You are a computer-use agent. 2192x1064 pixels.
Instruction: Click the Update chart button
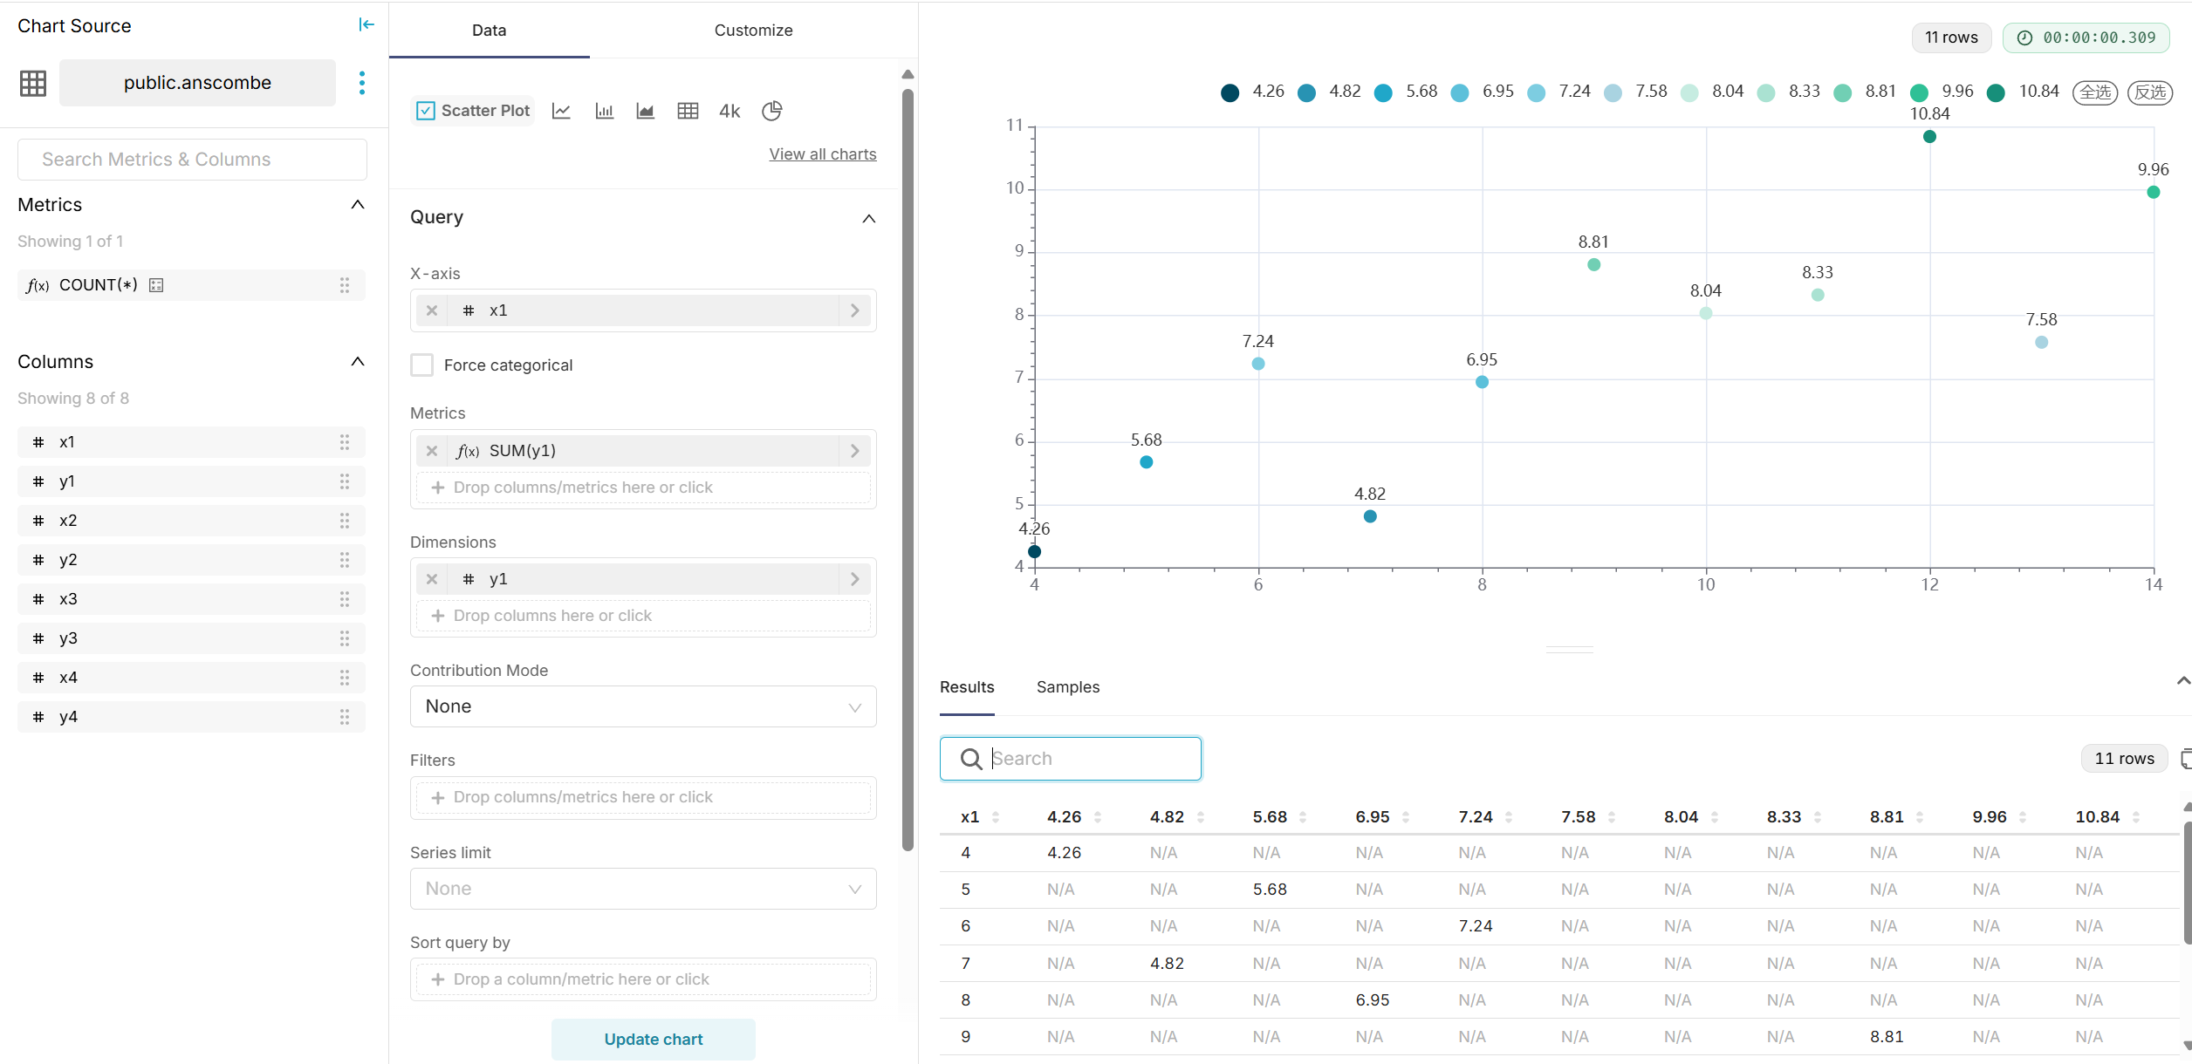click(653, 1039)
